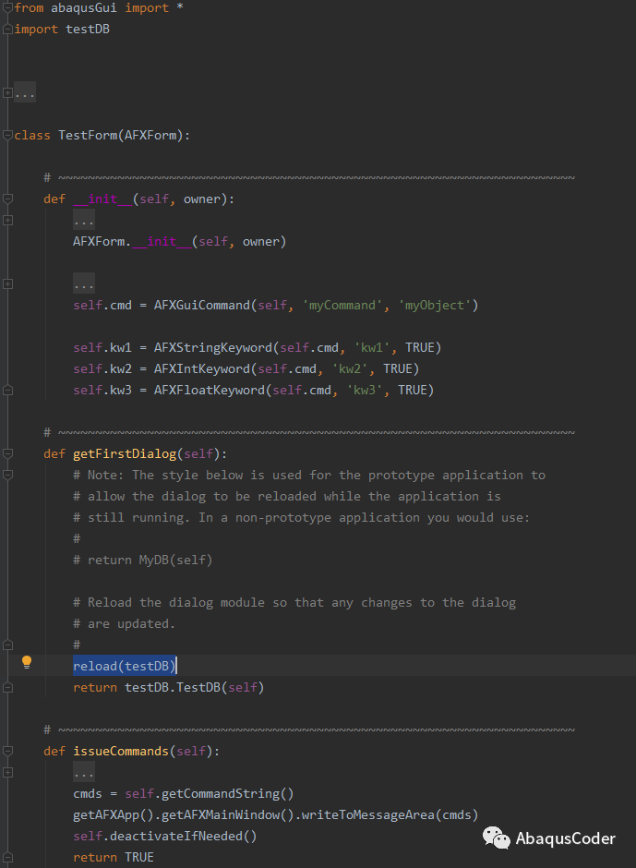Expand the folded block above self.cmd assignment
This screenshot has height=868, width=636.
tap(7, 284)
